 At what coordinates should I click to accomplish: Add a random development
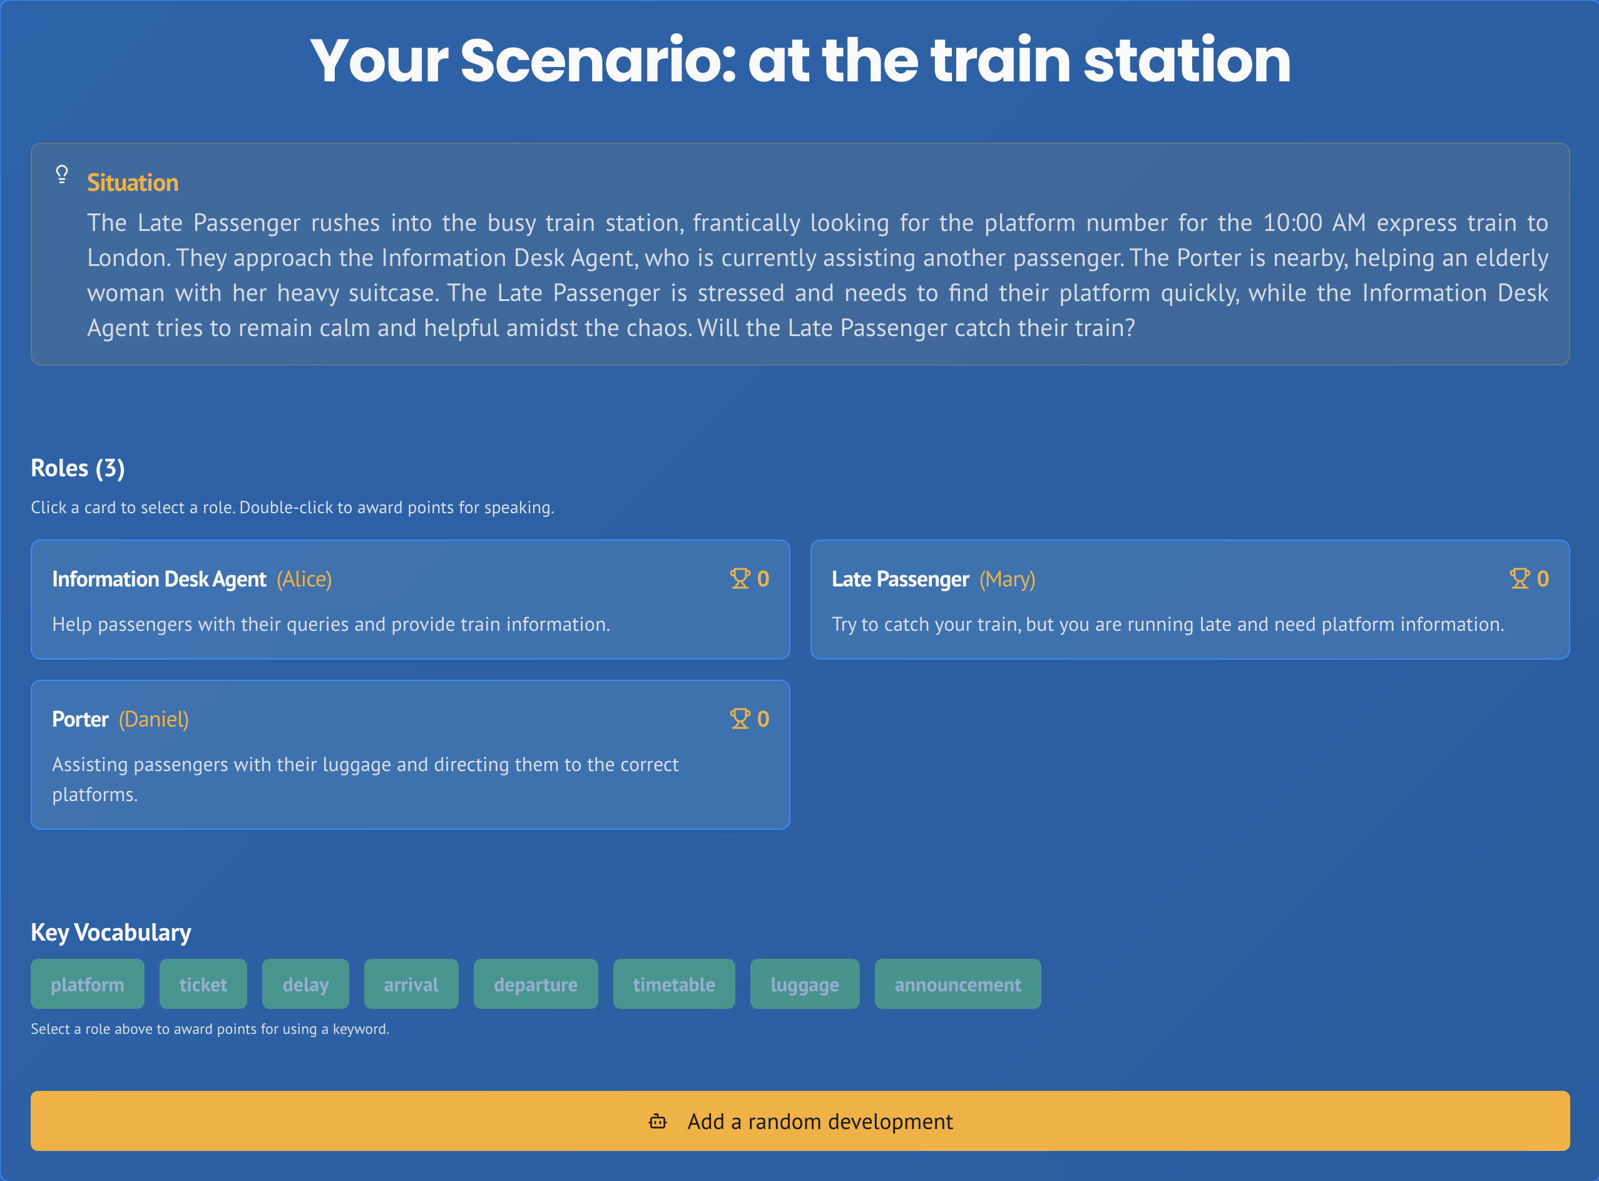pyautogui.click(x=800, y=1121)
